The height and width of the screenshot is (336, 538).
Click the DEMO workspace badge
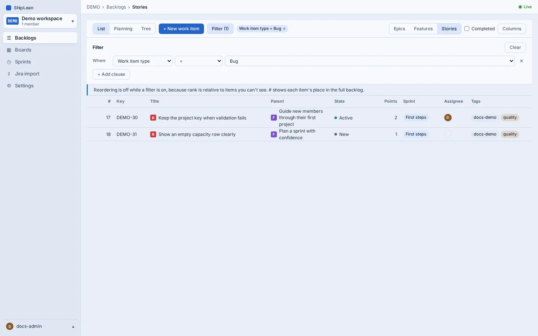(13, 21)
